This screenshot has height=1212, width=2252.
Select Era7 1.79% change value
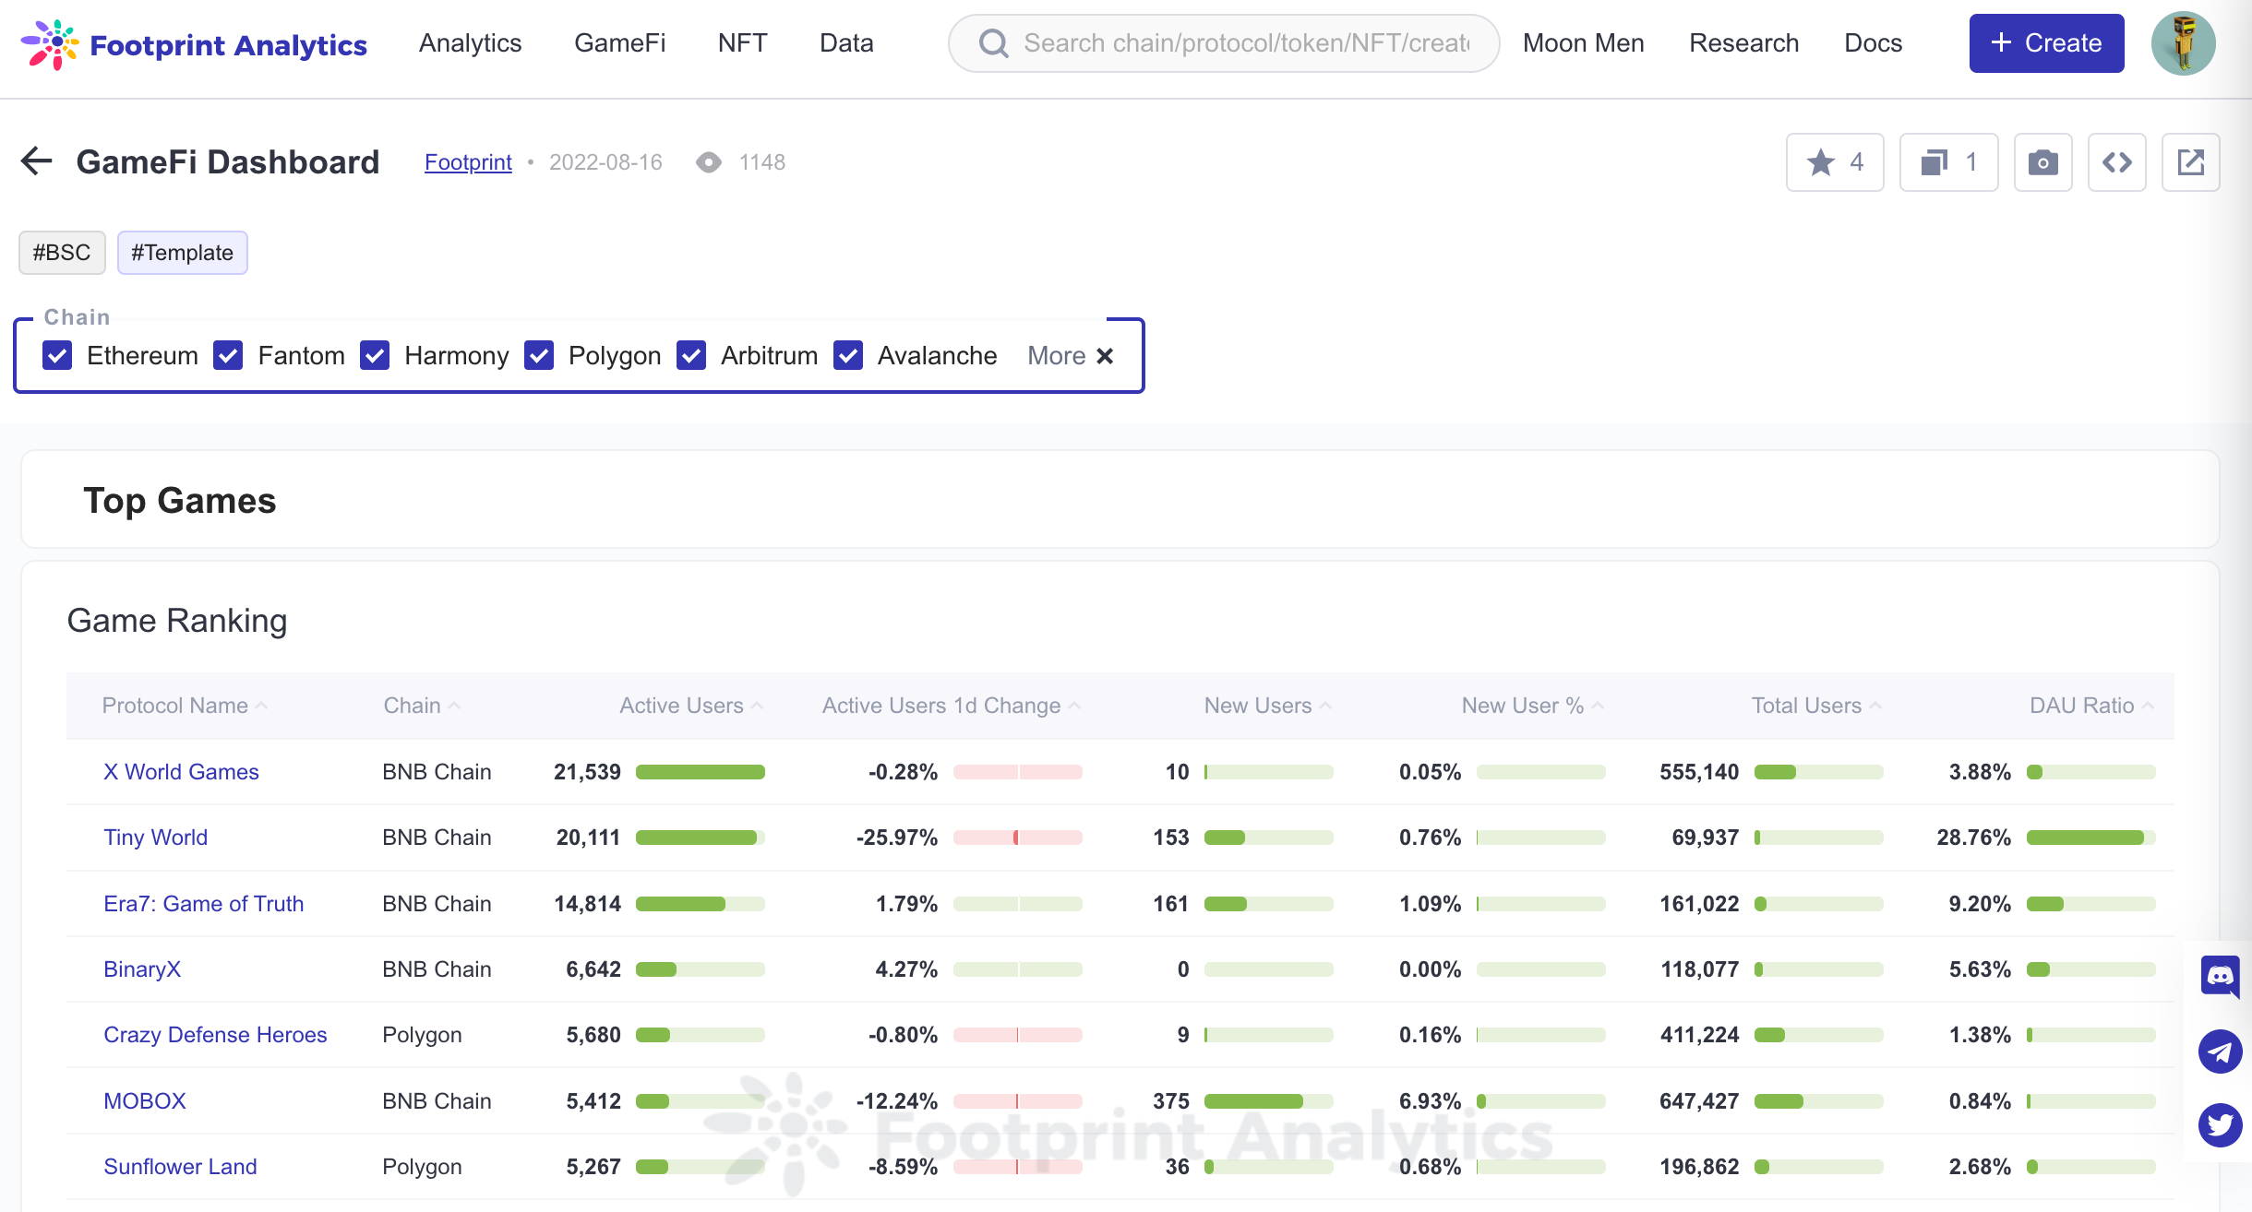coord(906,904)
